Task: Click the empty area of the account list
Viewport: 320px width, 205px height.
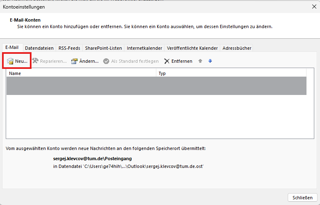Action: (156, 118)
